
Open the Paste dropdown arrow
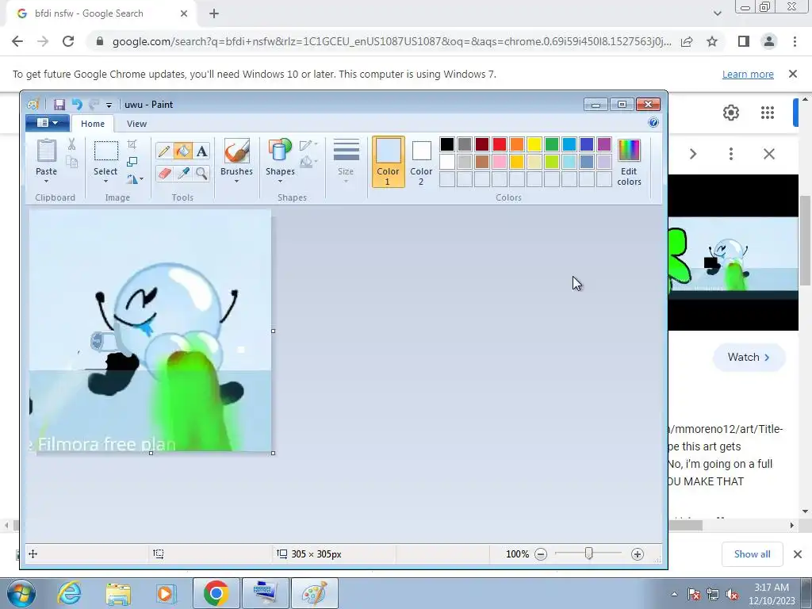click(47, 182)
